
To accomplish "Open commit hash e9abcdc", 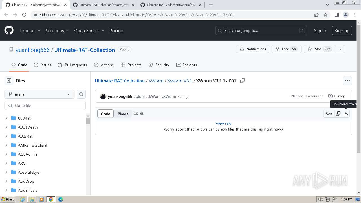I will 296,96.
